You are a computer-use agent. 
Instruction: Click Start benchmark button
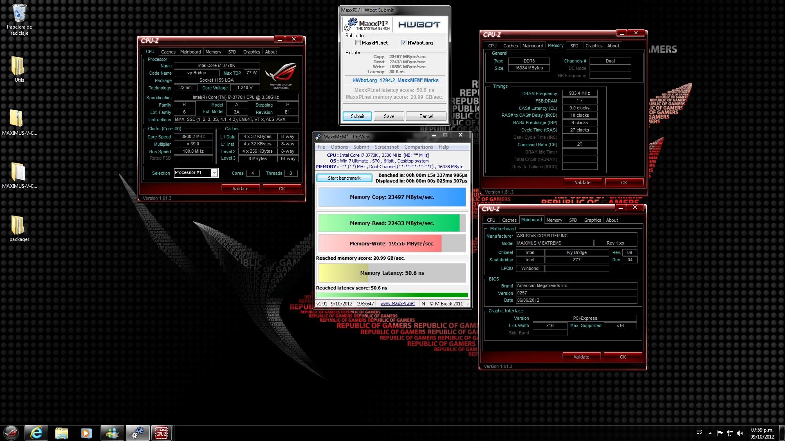click(344, 178)
